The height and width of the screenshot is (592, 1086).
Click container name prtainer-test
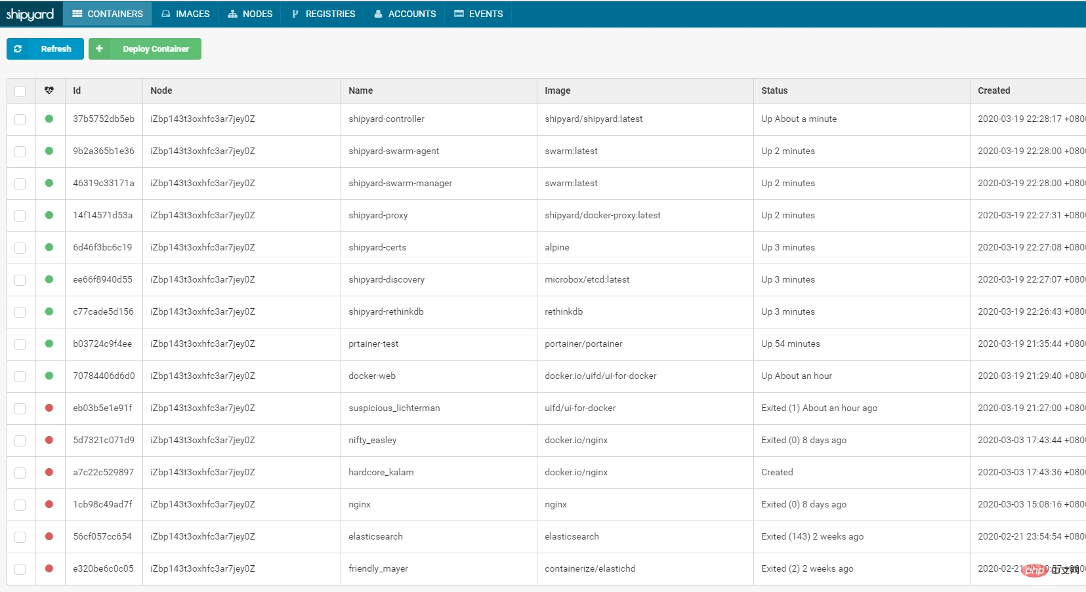click(373, 344)
